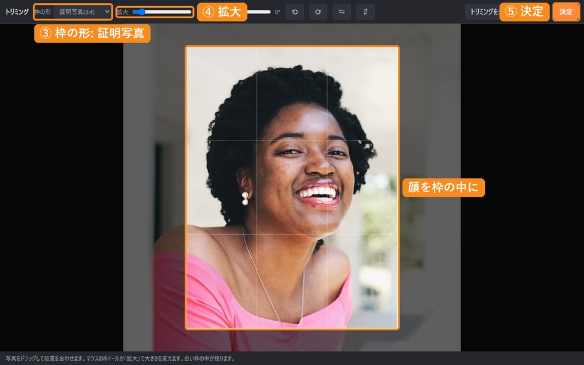The image size is (584, 365).
Task: Click the 拡大 zoom slider
Action: 162,12
